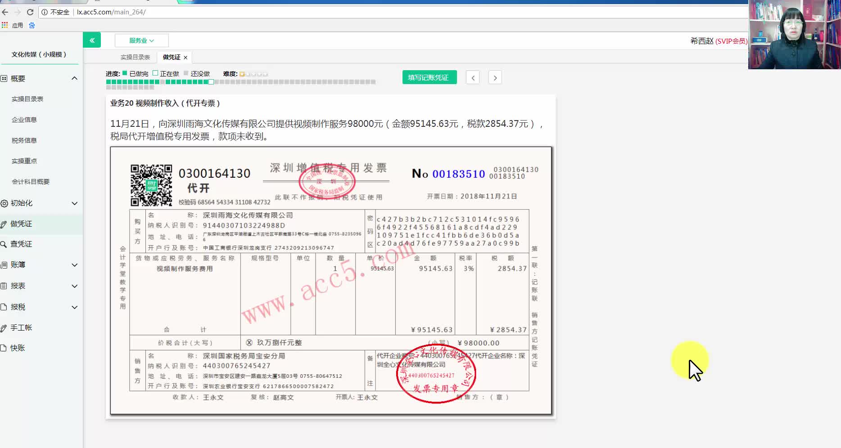Click the 做凭证 pencil icon
The image size is (841, 448).
4,224
